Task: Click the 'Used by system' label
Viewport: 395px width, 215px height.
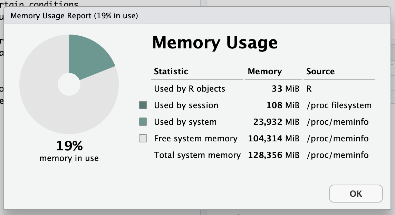Action: click(x=185, y=122)
